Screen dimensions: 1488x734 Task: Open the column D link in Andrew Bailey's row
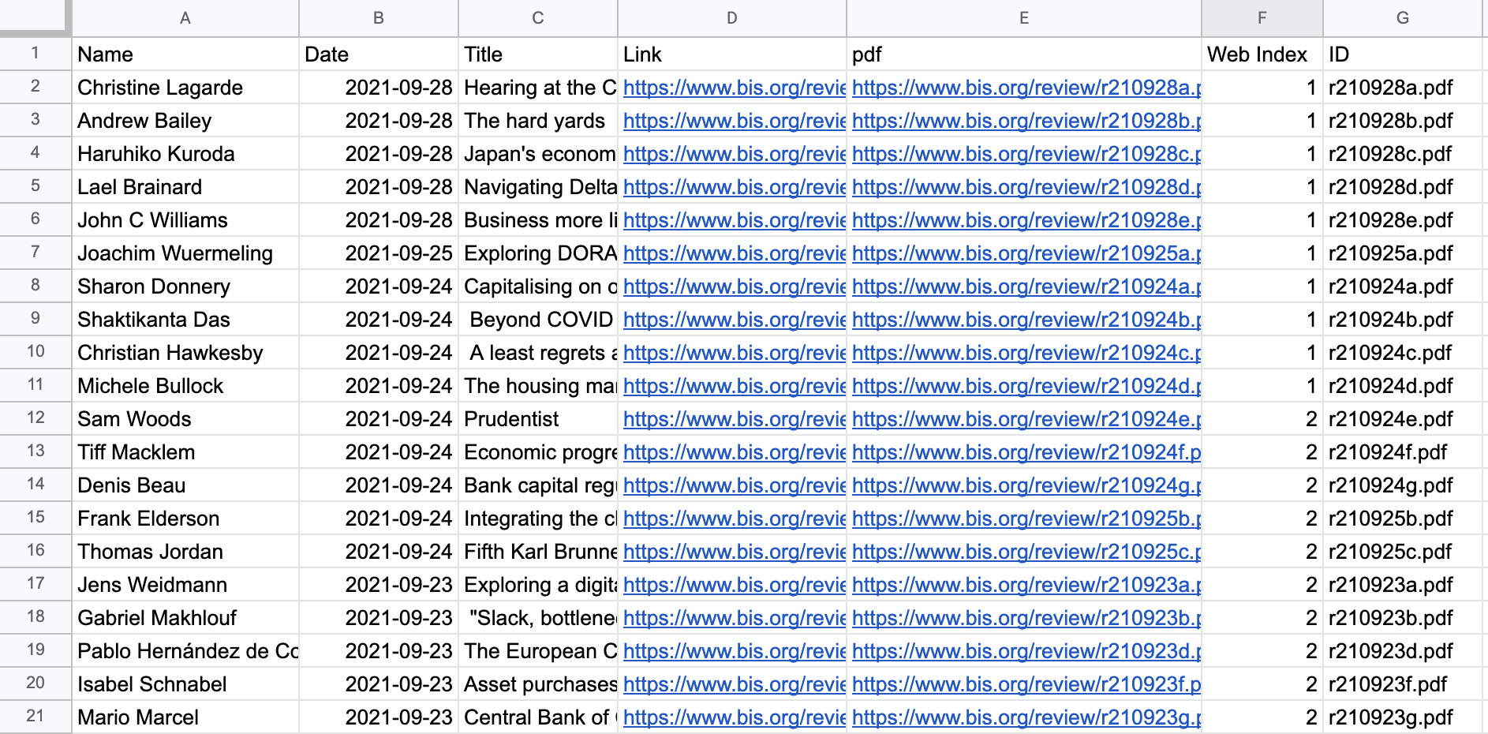point(734,121)
